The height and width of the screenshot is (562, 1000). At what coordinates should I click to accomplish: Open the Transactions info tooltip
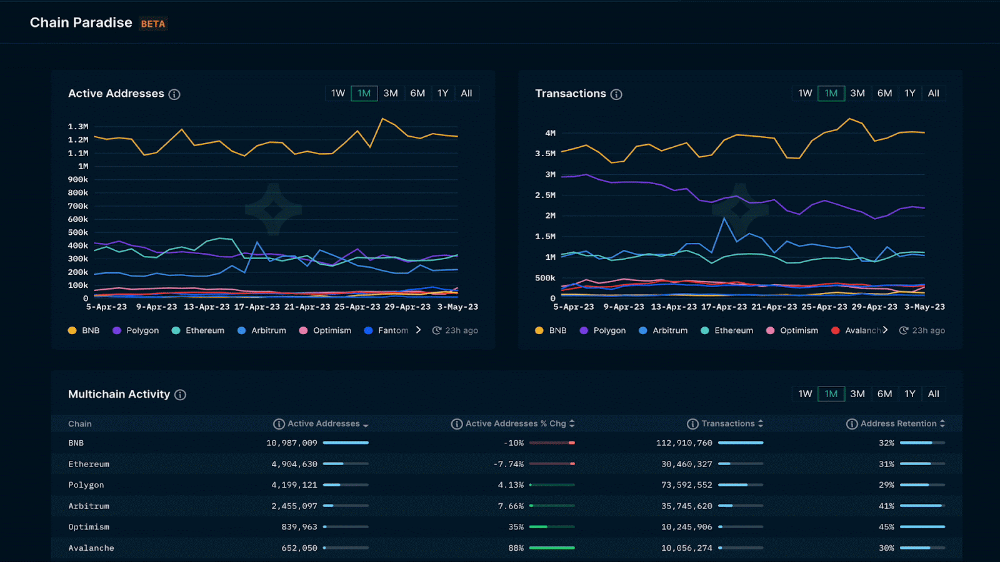[616, 94]
